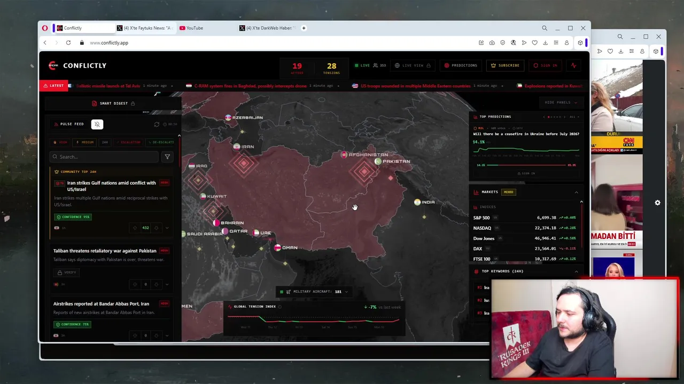This screenshot has width=684, height=384.
Task: Toggle the ESCALATION filter chip
Action: (x=128, y=142)
